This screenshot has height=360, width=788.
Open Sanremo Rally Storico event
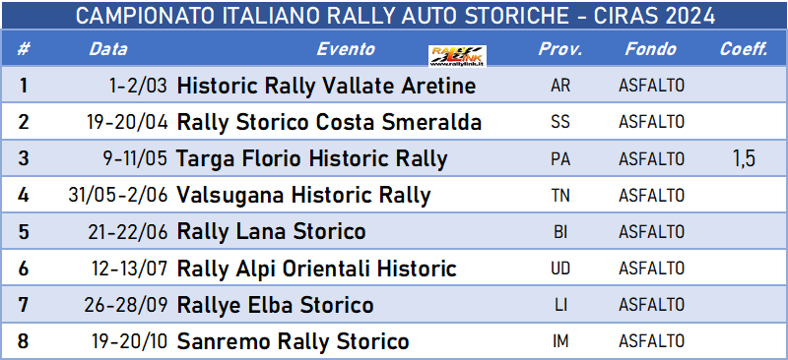point(293,342)
